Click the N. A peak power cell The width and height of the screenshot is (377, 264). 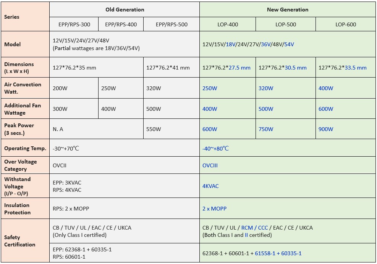point(58,129)
